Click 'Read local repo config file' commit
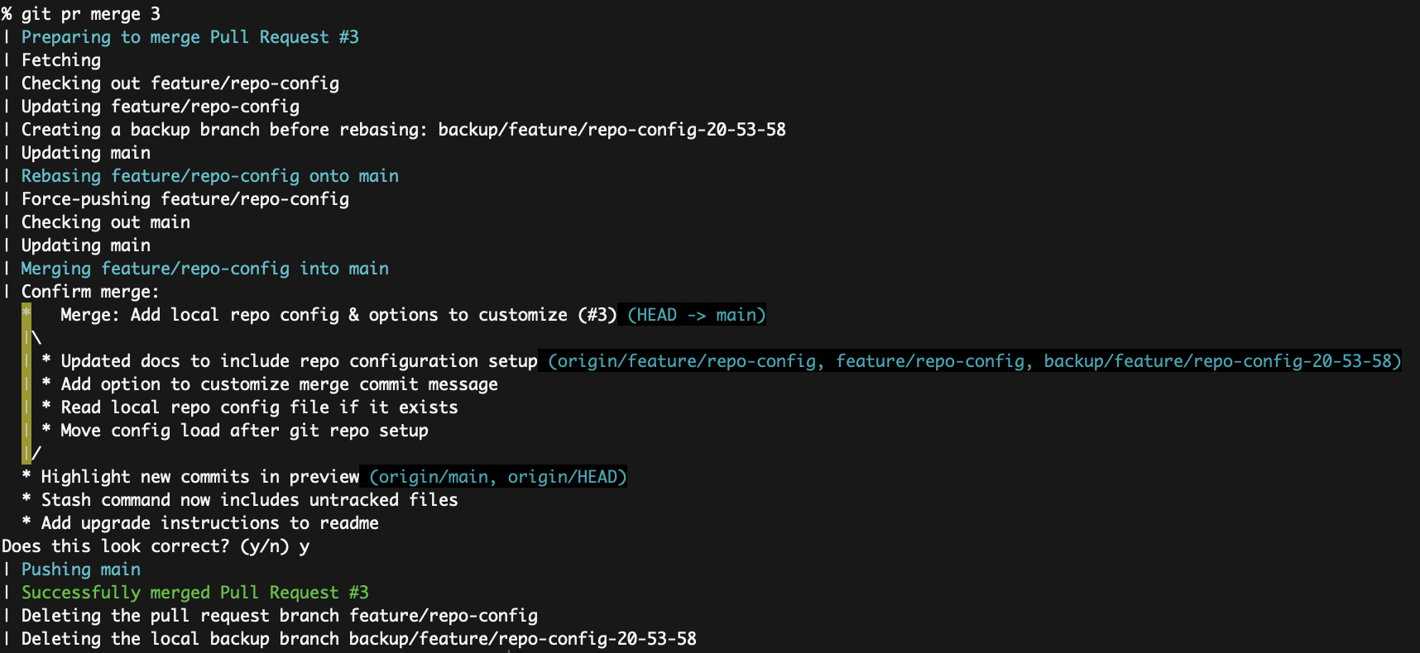The image size is (1420, 653). pos(259,408)
